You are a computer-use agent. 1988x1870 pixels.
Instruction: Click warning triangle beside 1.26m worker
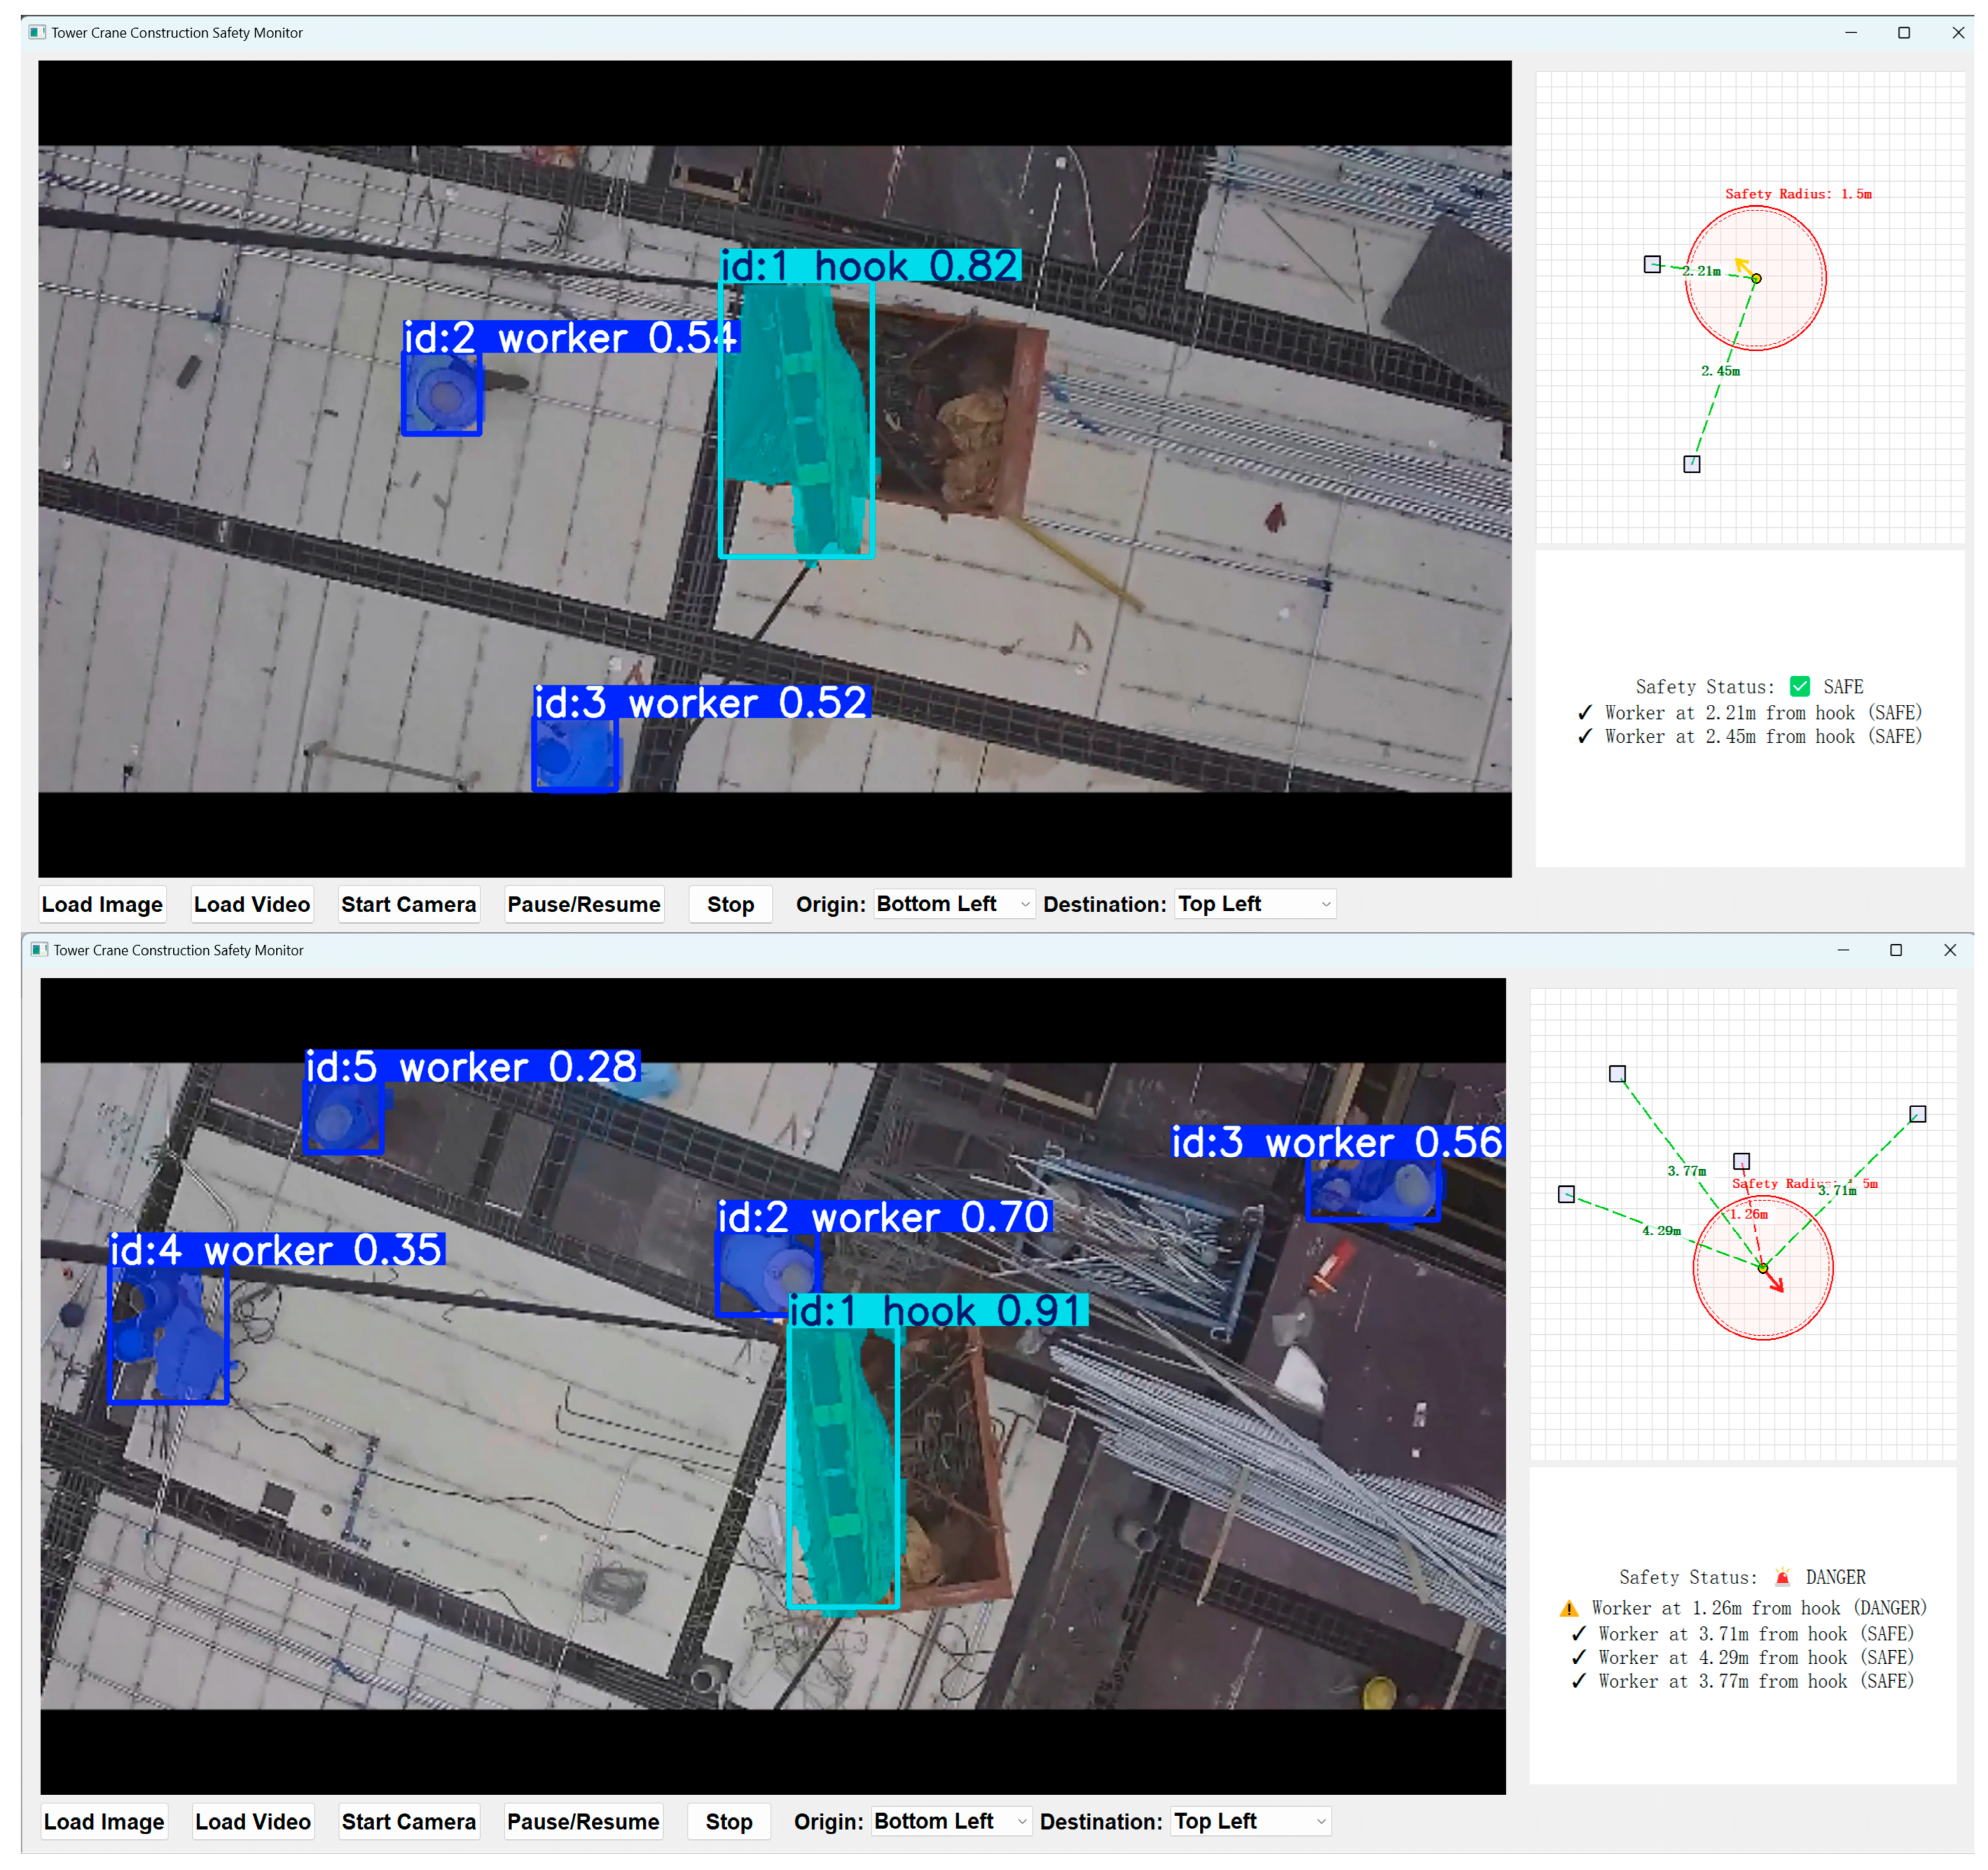pyautogui.click(x=1569, y=1608)
